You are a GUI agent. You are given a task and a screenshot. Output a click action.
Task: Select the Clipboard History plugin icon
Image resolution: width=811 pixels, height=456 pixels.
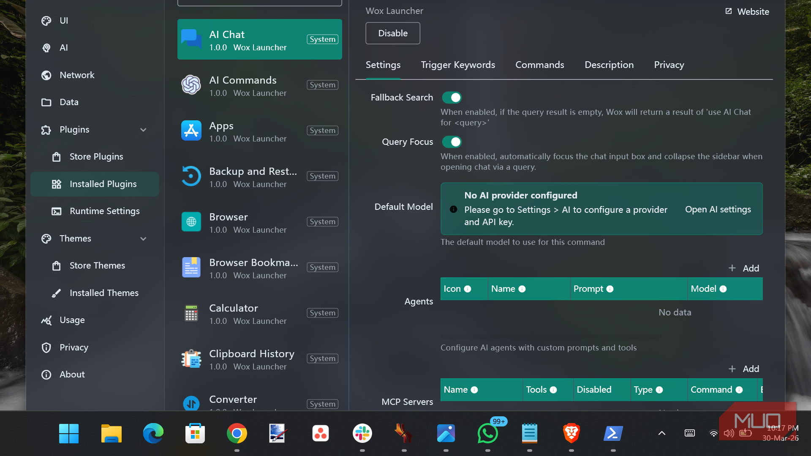pyautogui.click(x=191, y=358)
